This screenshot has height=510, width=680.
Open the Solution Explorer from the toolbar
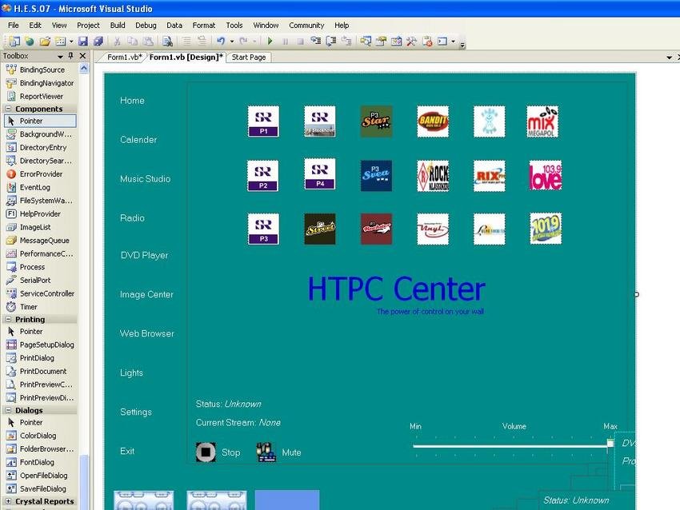click(x=366, y=41)
